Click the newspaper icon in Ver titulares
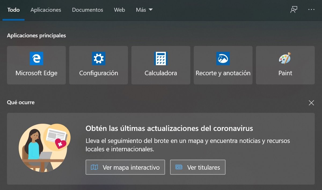Image resolution: width=322 pixels, height=190 pixels. [179, 167]
